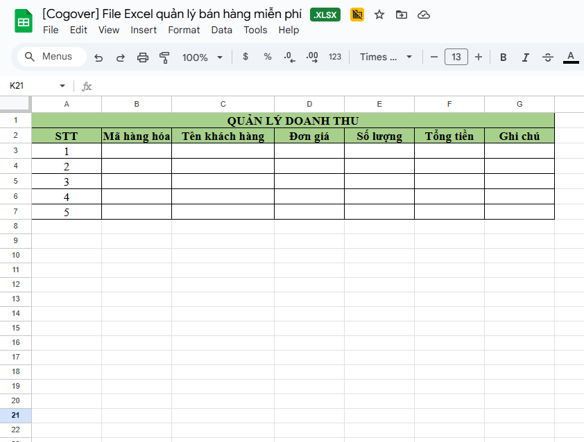Check the document cloud save status
This screenshot has height=442, width=584.
(424, 14)
